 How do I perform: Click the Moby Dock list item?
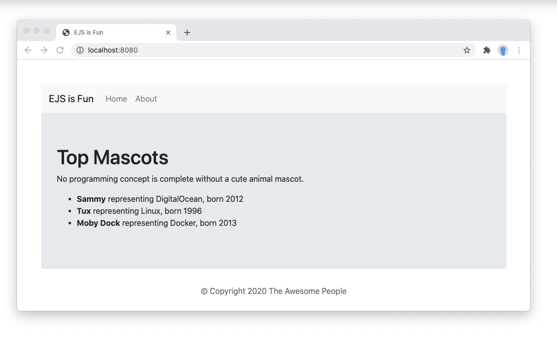[x=157, y=223]
